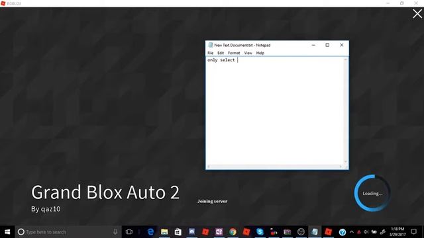Click the "Grand Blox Auto 2" title text
Image resolution: width=424 pixels, height=238 pixels.
coord(105,192)
